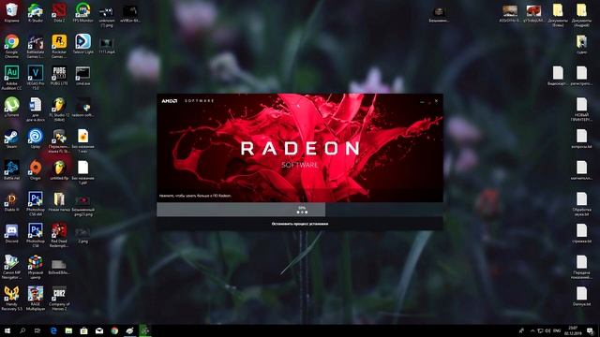Open the Discord desktop shortcut
This screenshot has height=337, width=600.
point(11,233)
